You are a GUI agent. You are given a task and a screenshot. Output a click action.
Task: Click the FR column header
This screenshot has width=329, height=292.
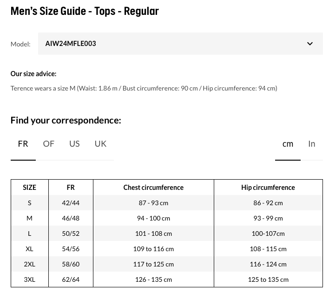pyautogui.click(x=71, y=188)
